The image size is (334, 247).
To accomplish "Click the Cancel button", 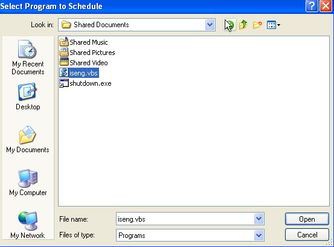I will tap(307, 235).
